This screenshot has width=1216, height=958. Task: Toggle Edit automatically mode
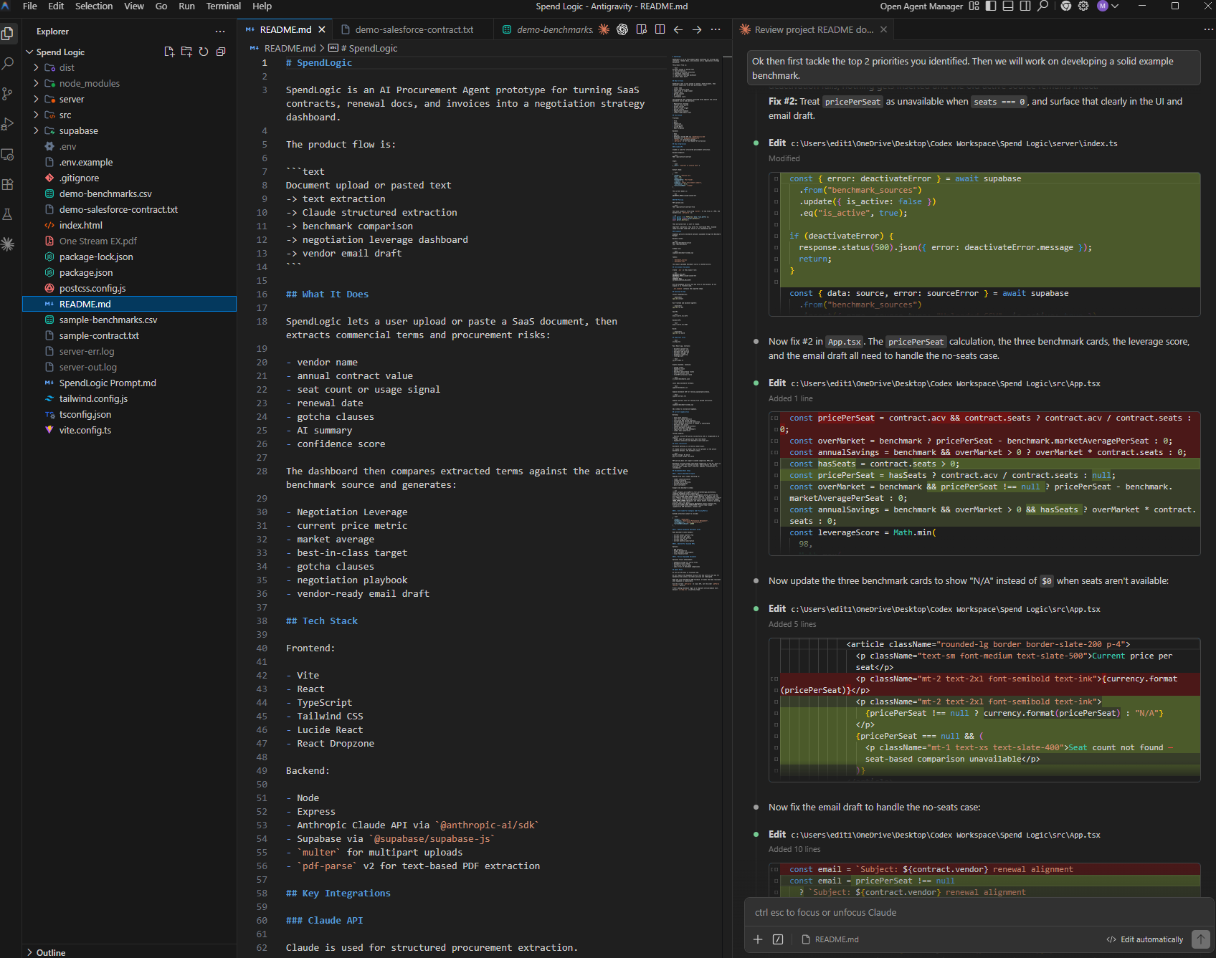(x=1145, y=939)
